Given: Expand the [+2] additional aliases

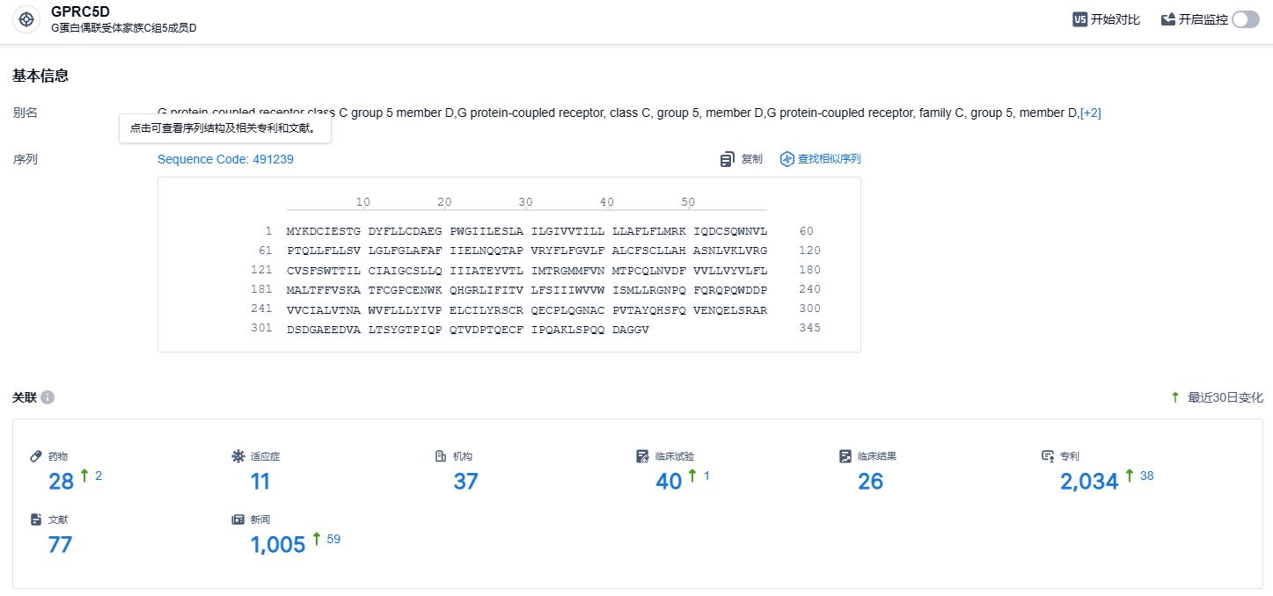Looking at the screenshot, I should pos(1090,113).
